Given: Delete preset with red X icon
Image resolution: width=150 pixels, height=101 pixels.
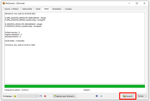Looking at the screenshot, I should tap(45, 96).
